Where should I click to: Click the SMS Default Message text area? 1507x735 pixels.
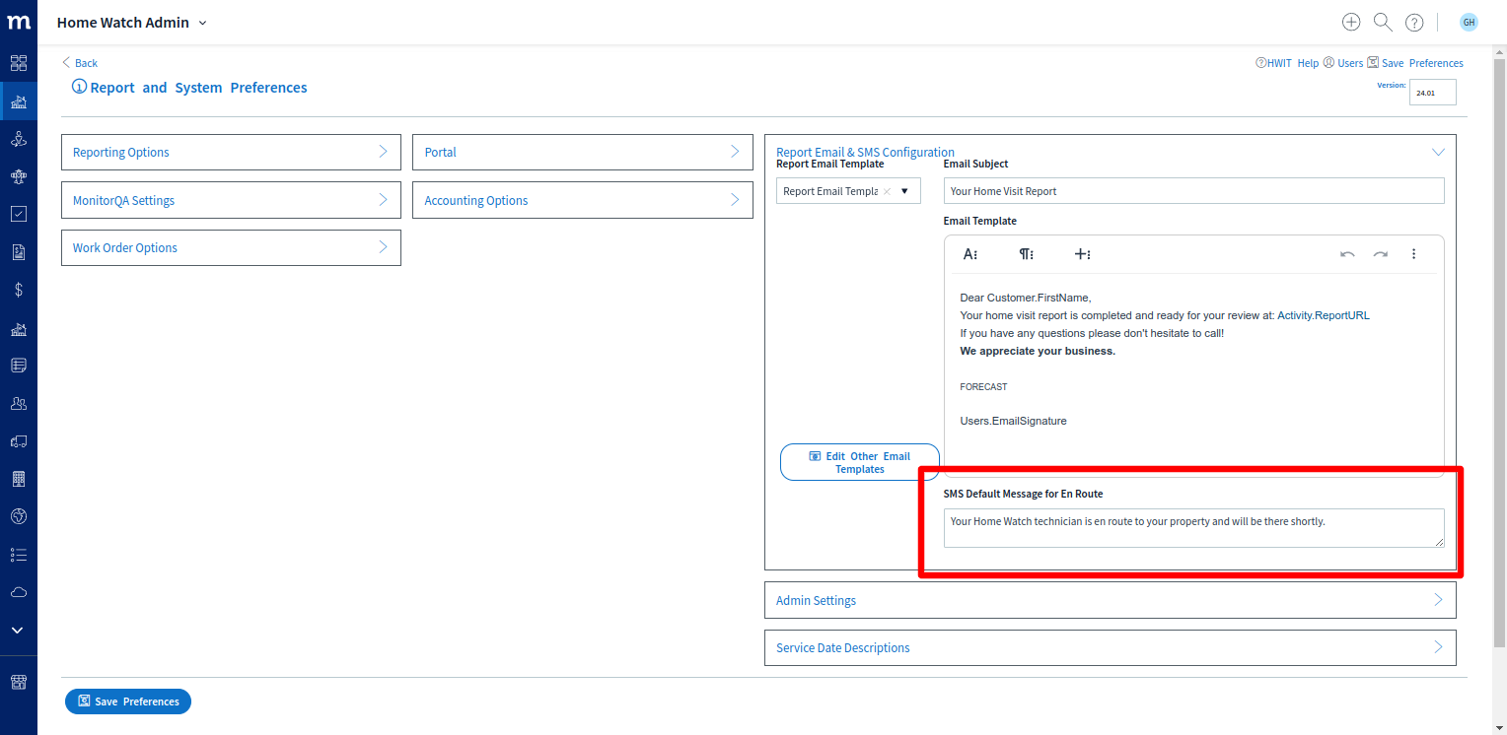[x=1194, y=528]
